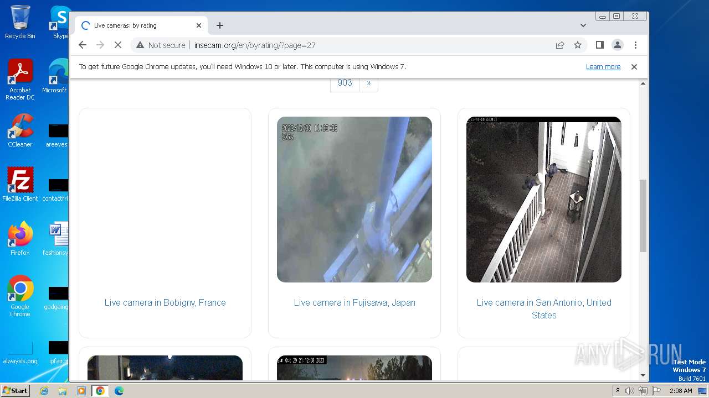Screen dimensions: 709x398
Task: Click the scrollbar up arrow
Action: coord(643,83)
